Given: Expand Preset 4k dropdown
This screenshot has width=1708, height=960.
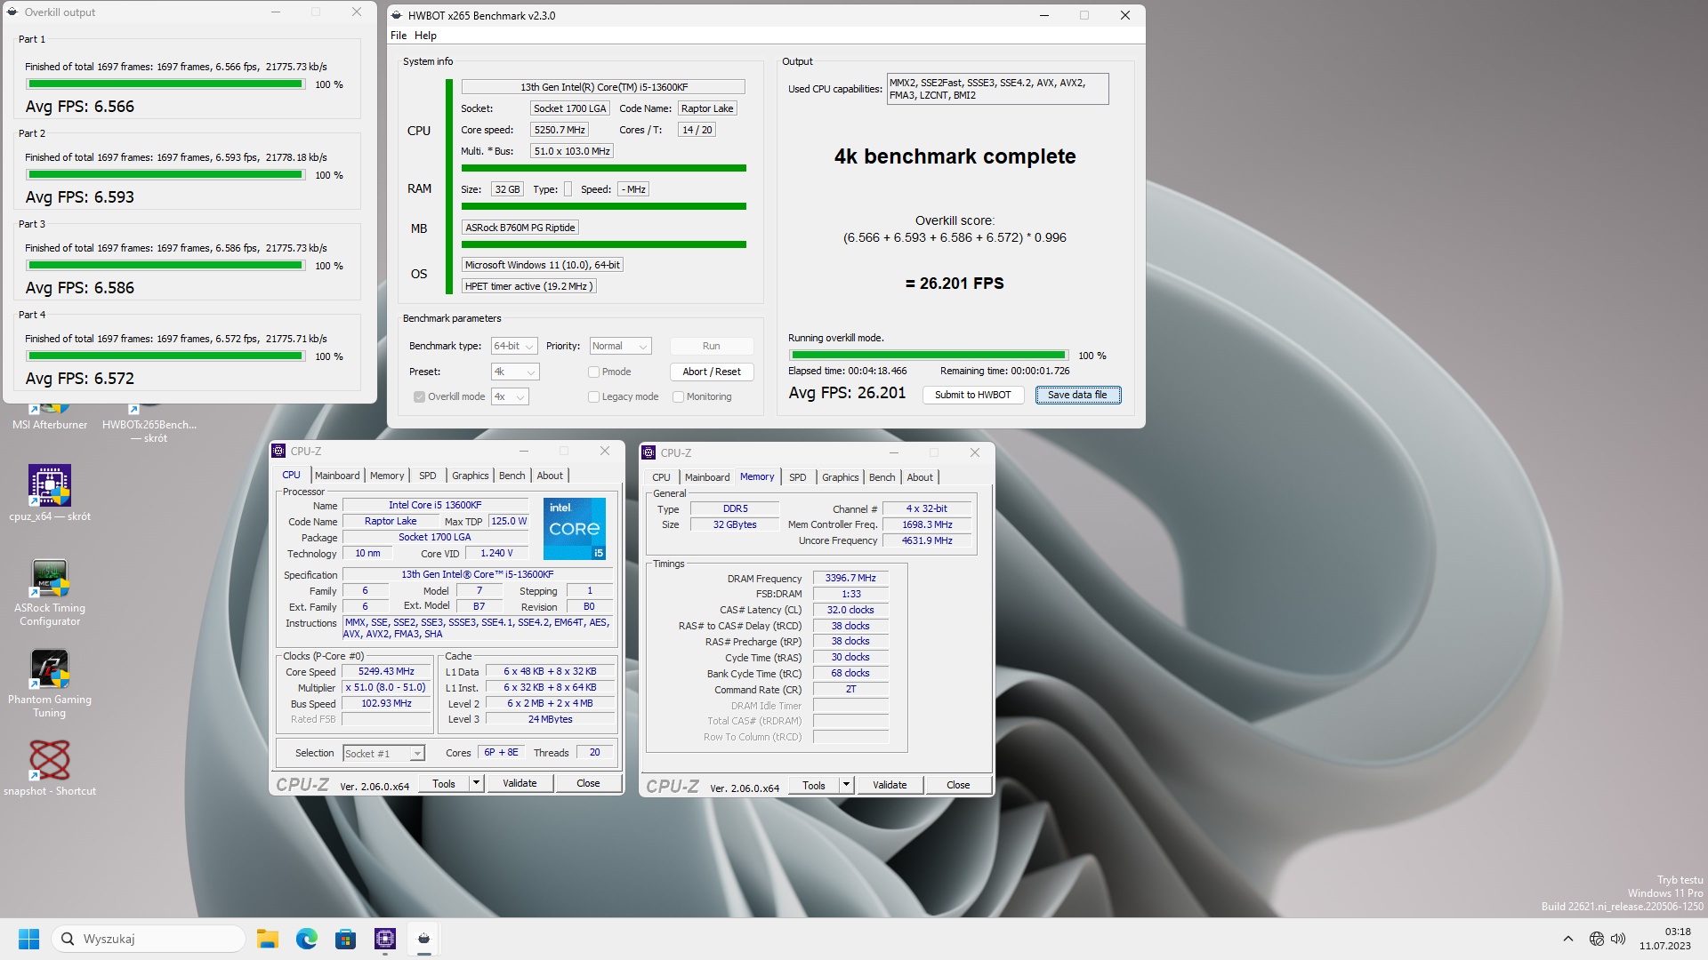Looking at the screenshot, I should (x=515, y=372).
